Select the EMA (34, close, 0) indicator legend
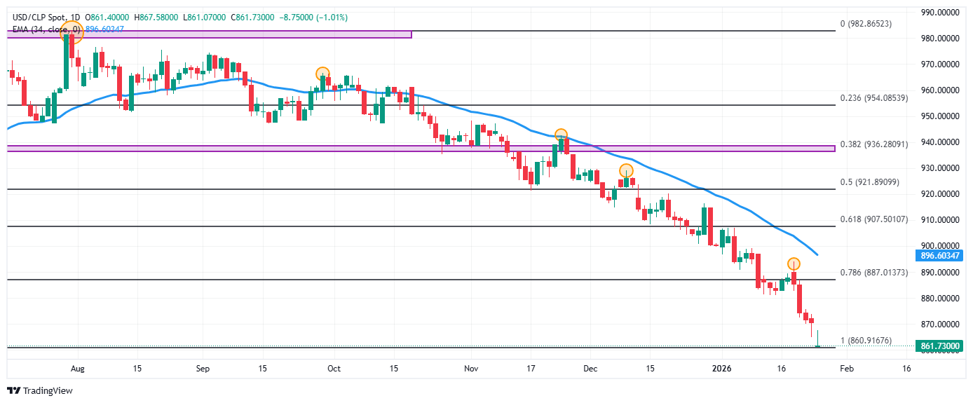973x403 pixels. [x=47, y=29]
